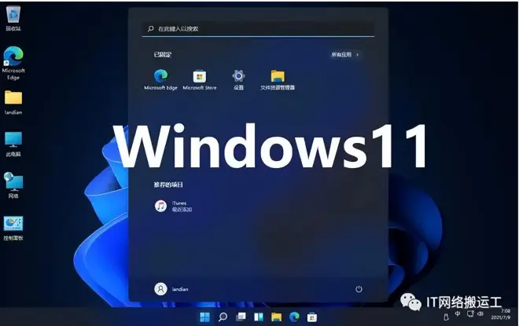The image size is (519, 326).
Task: Open Microsoft Edge from the taskbar
Action: tap(294, 317)
